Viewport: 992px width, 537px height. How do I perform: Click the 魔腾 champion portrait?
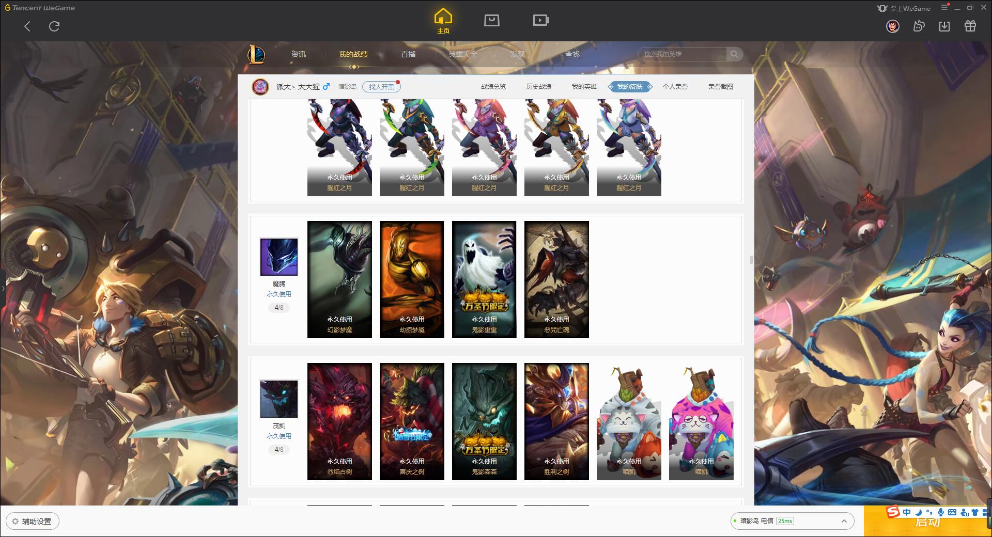click(x=279, y=257)
